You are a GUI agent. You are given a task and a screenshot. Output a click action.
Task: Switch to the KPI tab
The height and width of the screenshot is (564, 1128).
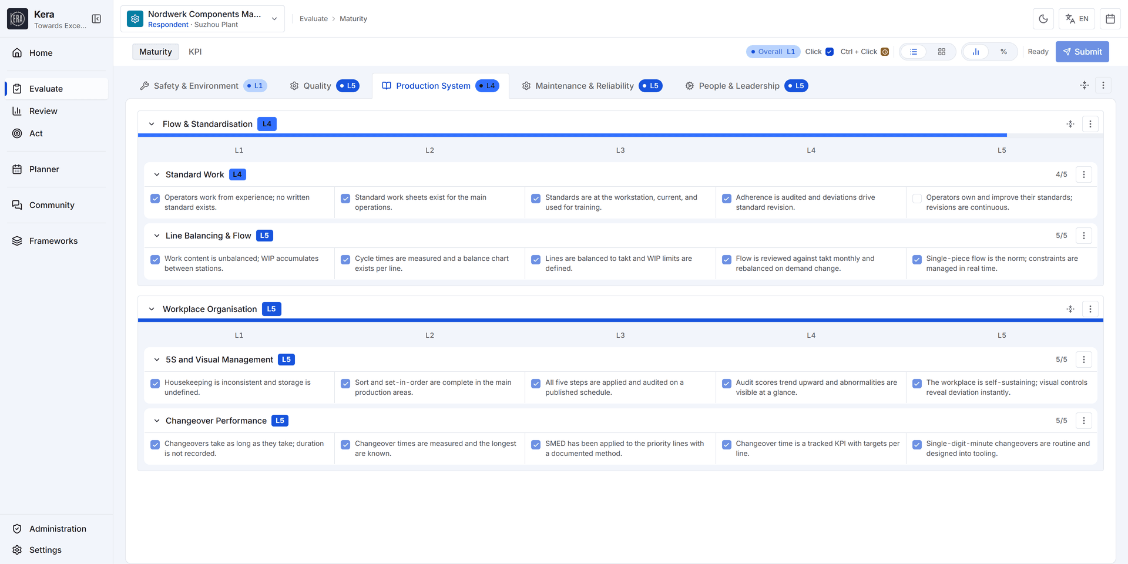click(x=195, y=52)
